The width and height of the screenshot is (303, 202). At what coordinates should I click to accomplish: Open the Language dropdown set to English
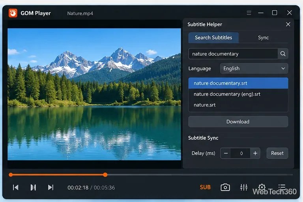pos(254,68)
